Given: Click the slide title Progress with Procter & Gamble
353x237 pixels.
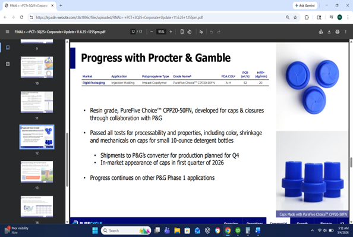Looking at the screenshot, I should (156, 58).
